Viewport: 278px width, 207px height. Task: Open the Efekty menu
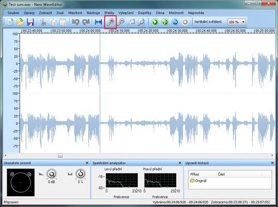pyautogui.click(x=109, y=13)
